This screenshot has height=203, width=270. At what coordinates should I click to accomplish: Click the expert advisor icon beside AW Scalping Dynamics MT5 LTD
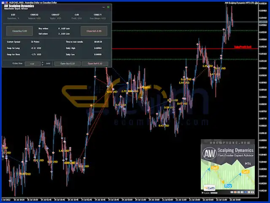(x=256, y=3)
